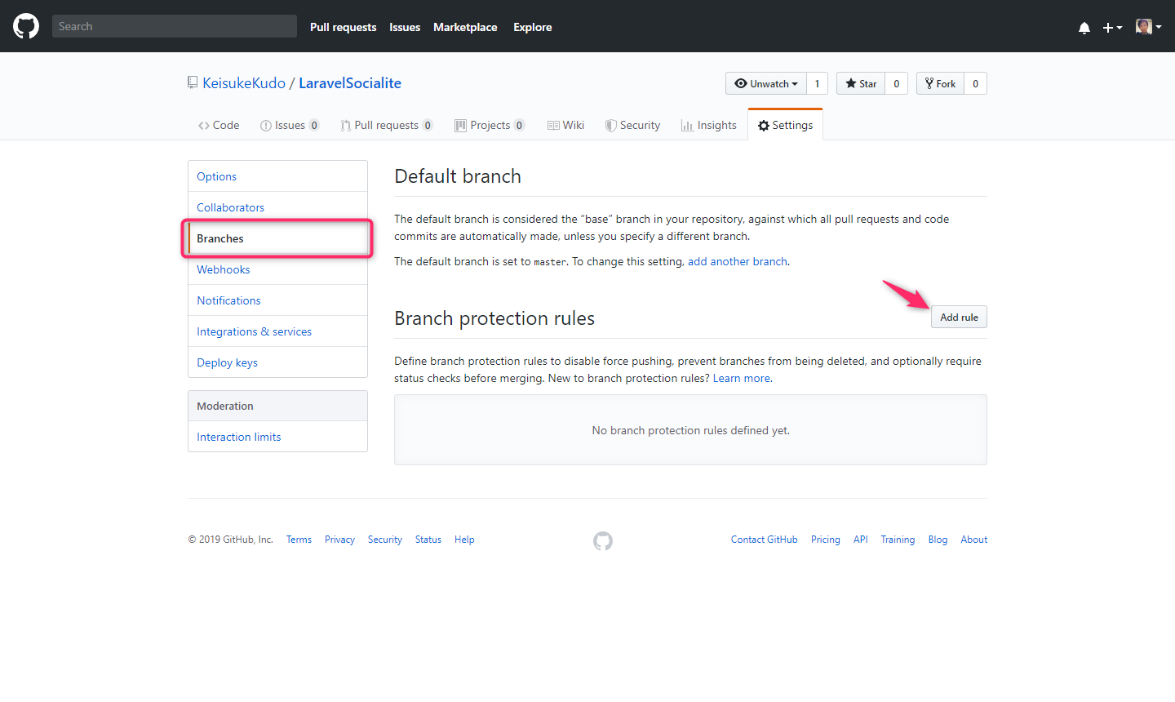Open Training in the footer
This screenshot has width=1175, height=702.
[898, 540]
